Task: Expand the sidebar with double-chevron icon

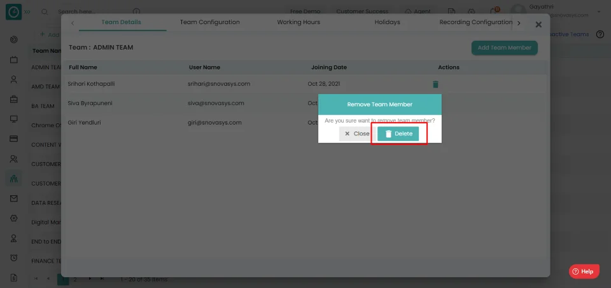Action: coord(27,11)
